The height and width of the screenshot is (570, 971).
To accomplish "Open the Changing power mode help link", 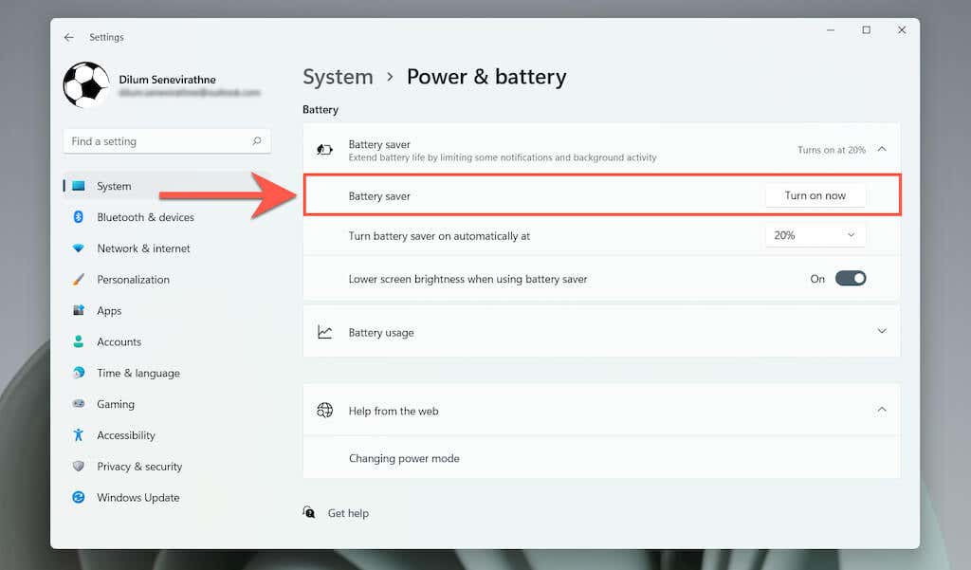I will 404,458.
